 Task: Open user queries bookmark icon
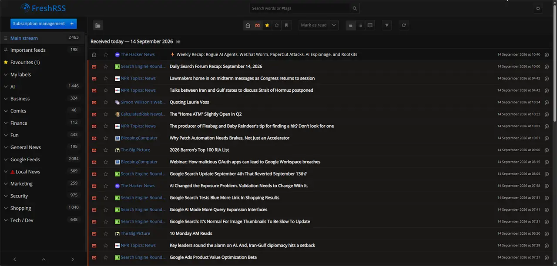click(286, 25)
